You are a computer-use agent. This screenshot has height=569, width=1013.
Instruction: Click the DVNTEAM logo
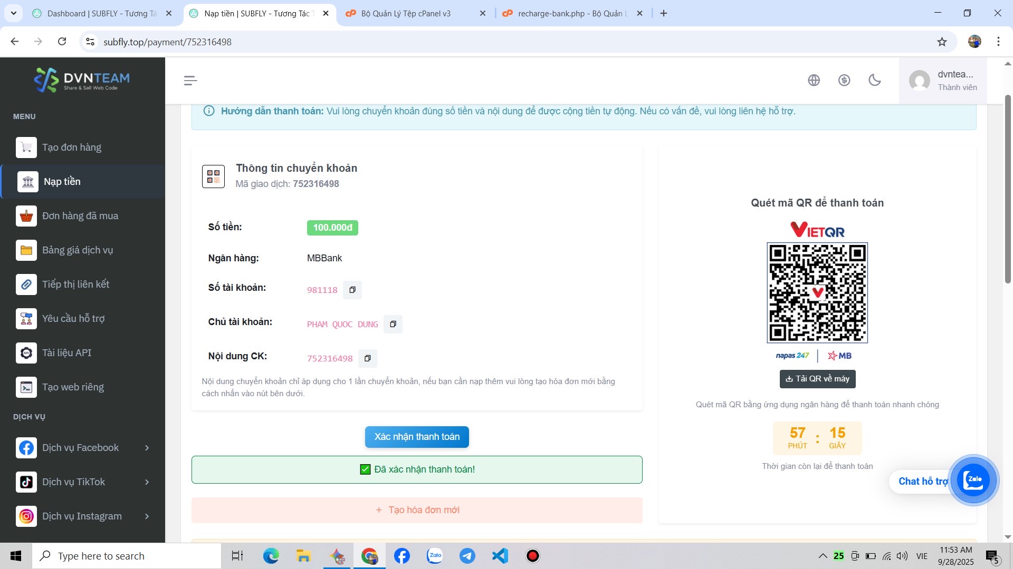pos(82,80)
